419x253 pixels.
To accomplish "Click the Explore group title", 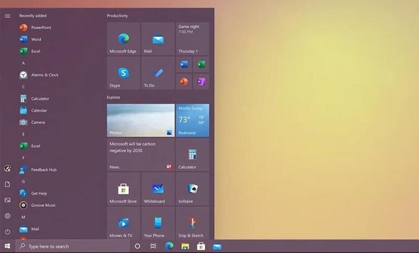I will (113, 97).
